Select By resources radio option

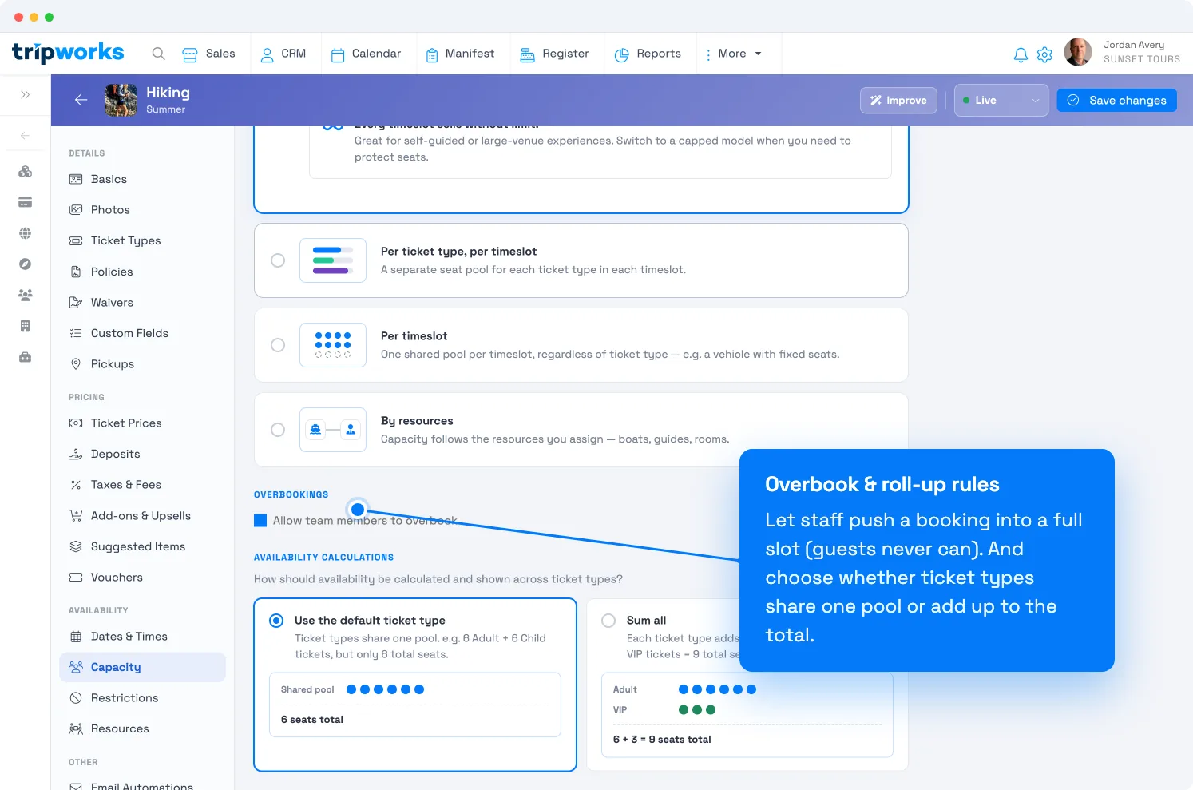click(278, 430)
